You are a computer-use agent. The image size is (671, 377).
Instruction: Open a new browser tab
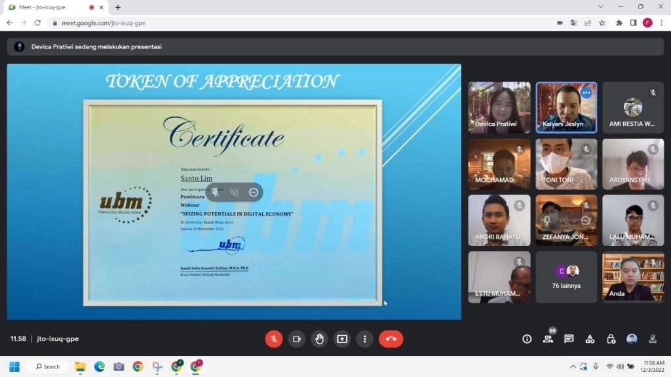click(x=118, y=7)
